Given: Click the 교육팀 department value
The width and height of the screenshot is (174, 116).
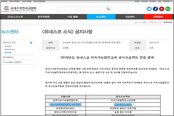Looking at the screenshot, I should coord(66,48).
